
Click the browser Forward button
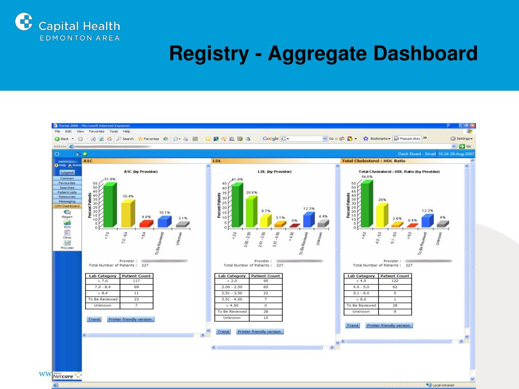80,139
